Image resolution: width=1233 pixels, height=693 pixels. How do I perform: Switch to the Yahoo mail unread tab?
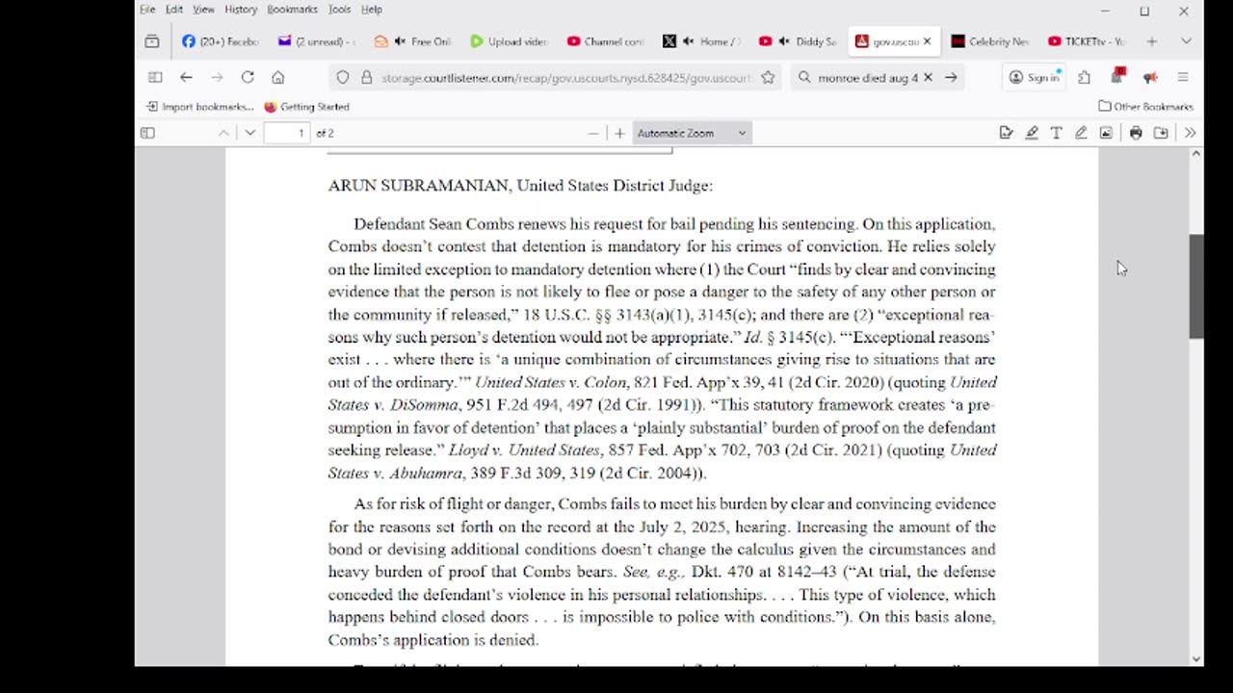[x=317, y=41]
